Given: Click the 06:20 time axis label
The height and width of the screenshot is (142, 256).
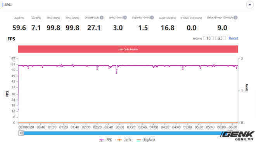Looking at the screenshot, I should [x=233, y=127].
